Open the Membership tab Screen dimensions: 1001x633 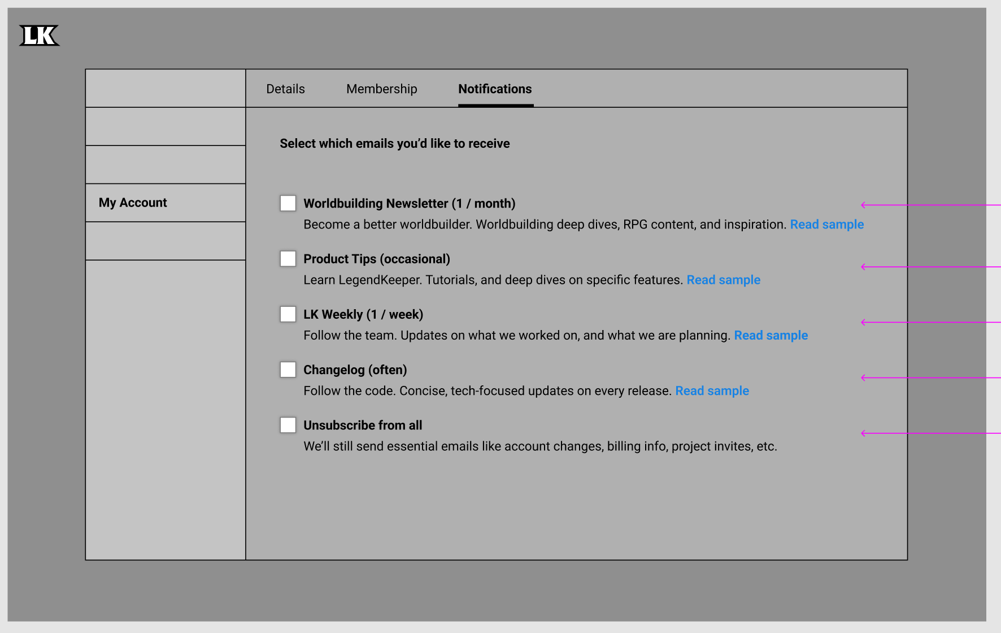[x=381, y=89]
